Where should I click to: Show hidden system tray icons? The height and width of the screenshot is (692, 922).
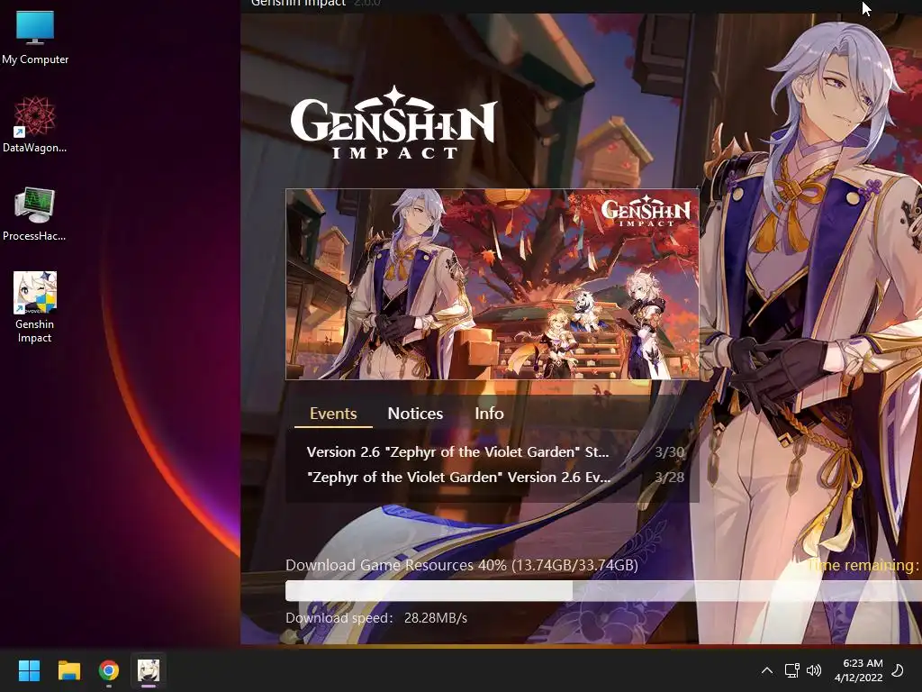point(767,670)
